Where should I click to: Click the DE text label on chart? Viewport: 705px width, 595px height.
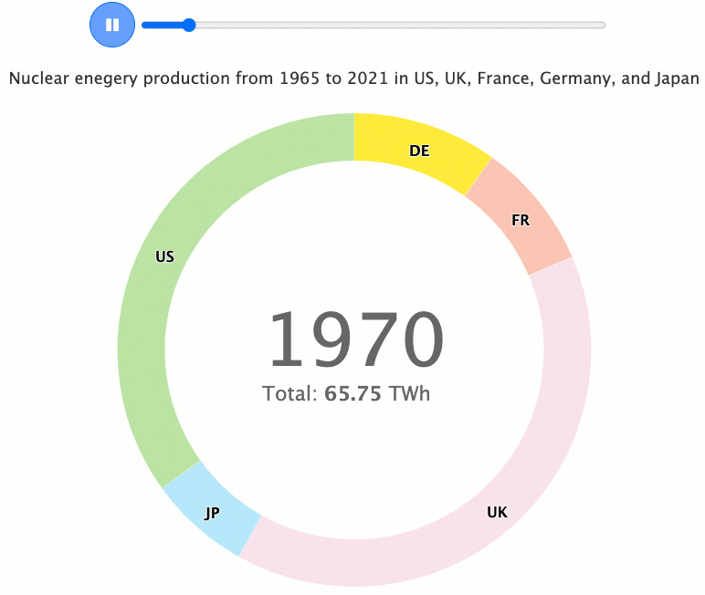point(419,151)
